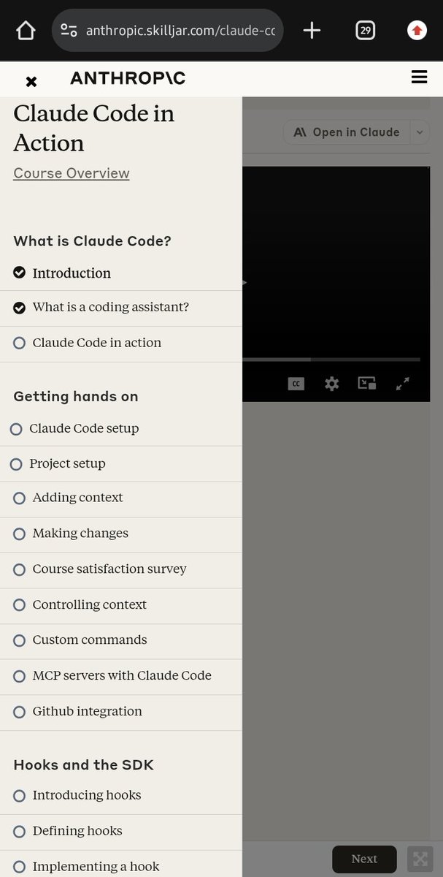
Task: Go to the Controlling context lesson
Action: pos(121,605)
